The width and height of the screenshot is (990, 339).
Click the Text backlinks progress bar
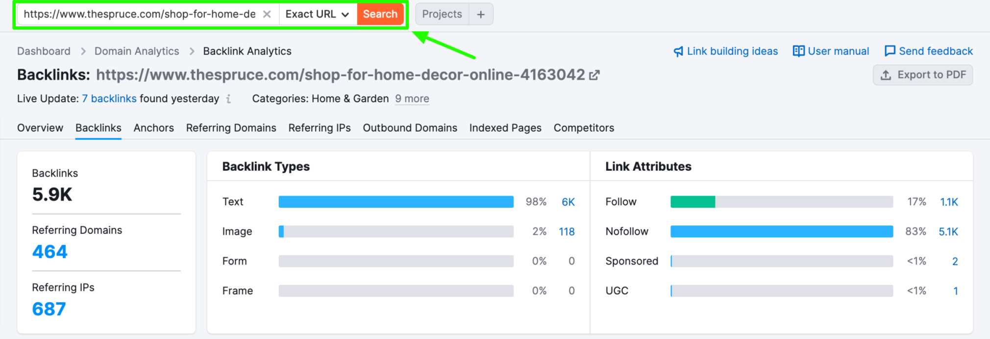[396, 202]
